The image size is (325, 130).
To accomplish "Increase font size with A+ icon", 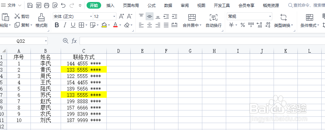I will coord(121,16).
